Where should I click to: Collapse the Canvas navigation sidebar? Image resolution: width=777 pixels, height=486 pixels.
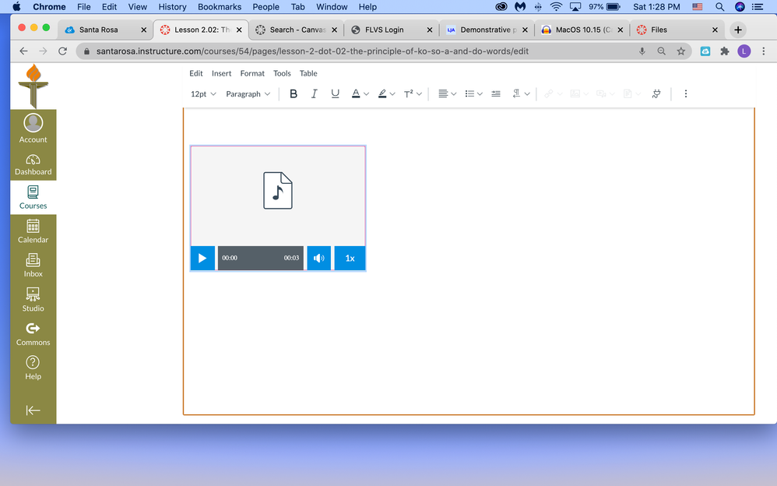pyautogui.click(x=33, y=410)
